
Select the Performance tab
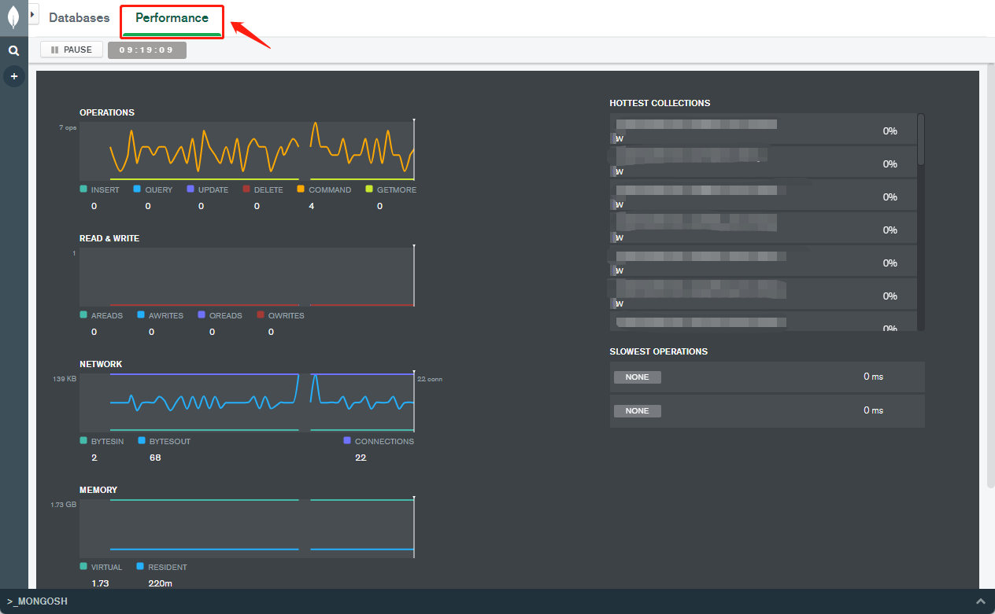tap(172, 19)
